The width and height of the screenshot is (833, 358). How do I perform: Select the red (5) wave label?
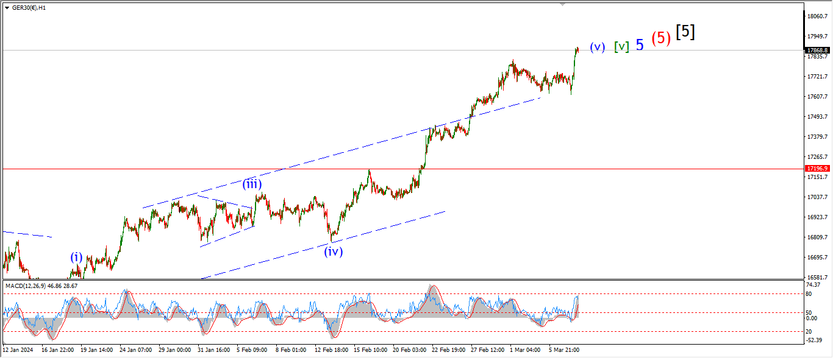(x=661, y=38)
